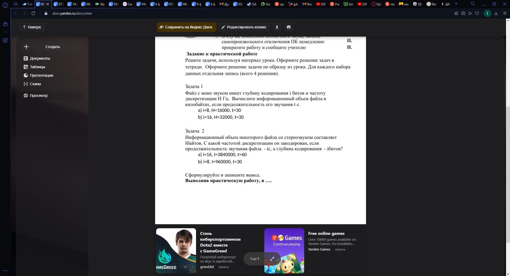Switch to the Gmail Вхо tab
Viewport: 510px width, 276px height.
tap(307, 4)
